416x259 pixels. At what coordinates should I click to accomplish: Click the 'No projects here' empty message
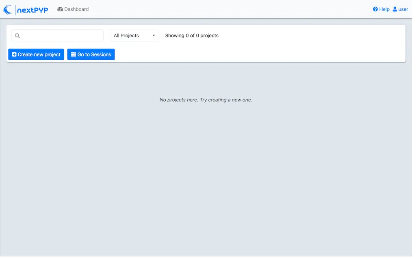click(x=206, y=100)
